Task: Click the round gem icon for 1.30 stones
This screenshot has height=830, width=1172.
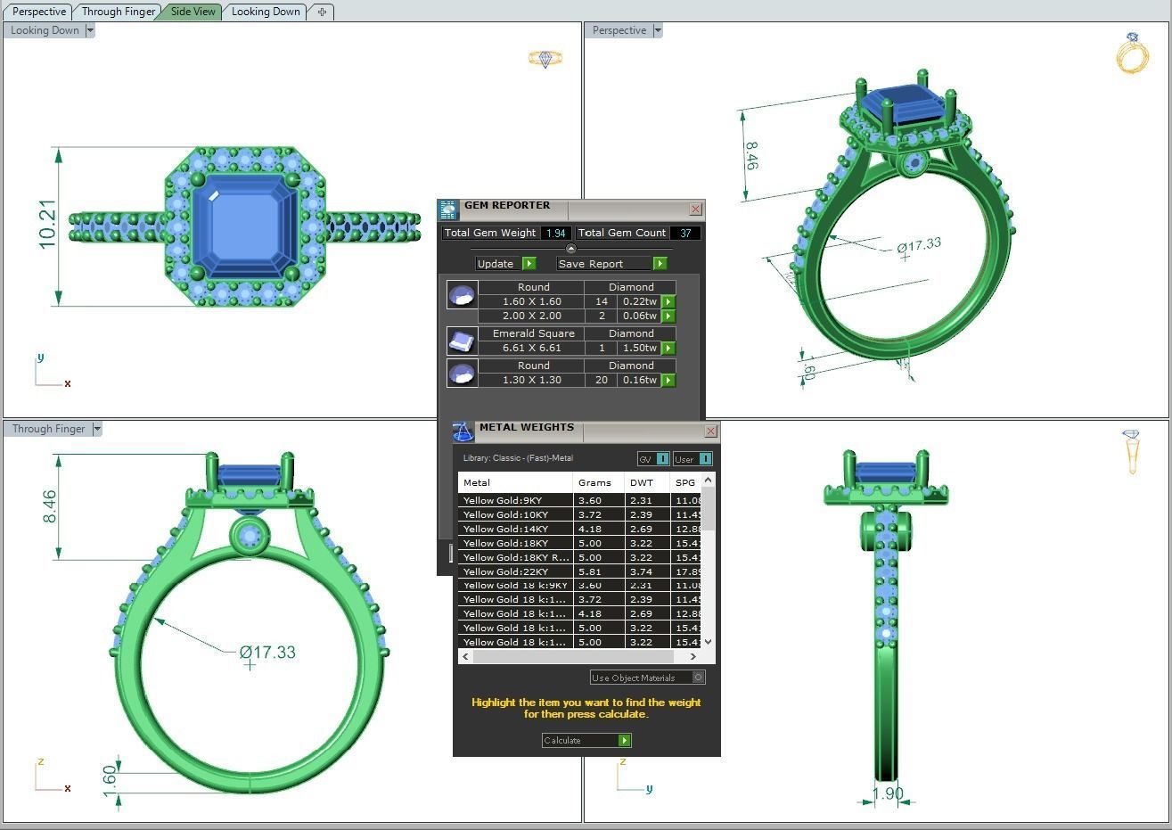Action: [462, 373]
